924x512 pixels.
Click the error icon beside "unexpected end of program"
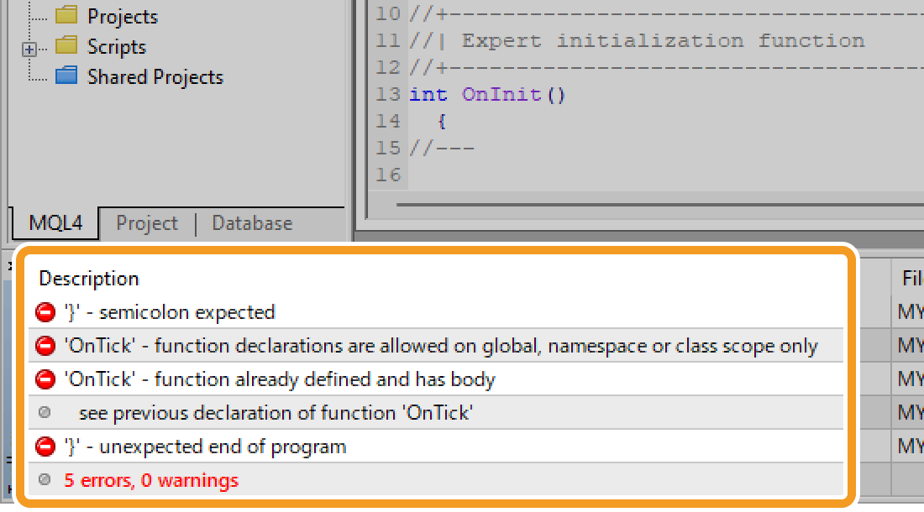pos(44,446)
